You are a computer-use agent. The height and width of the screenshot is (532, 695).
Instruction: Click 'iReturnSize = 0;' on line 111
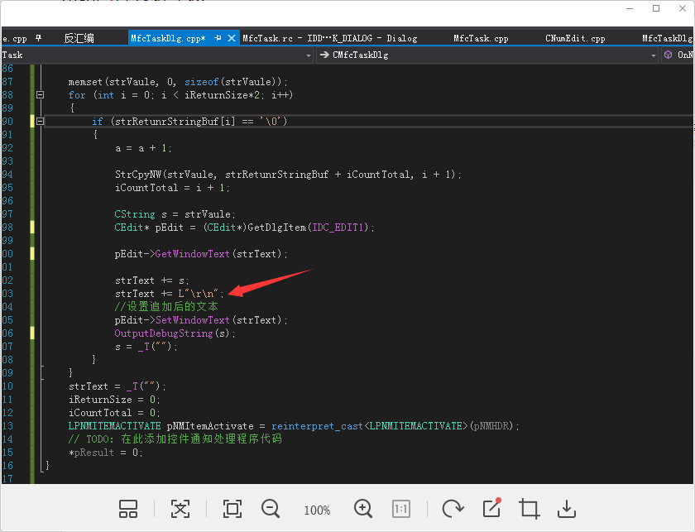point(114,400)
